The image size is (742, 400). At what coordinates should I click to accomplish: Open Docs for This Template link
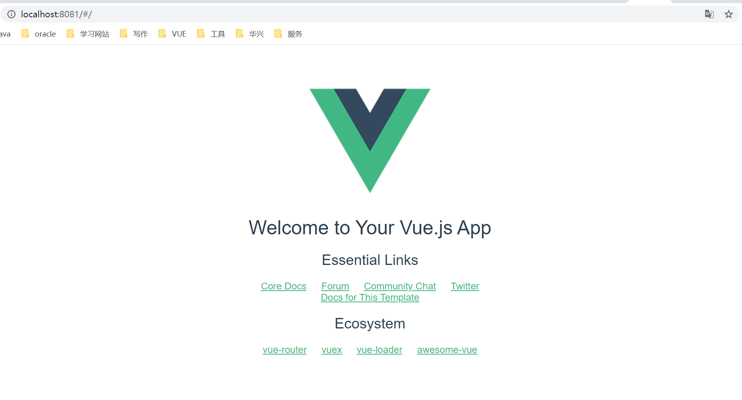click(370, 297)
